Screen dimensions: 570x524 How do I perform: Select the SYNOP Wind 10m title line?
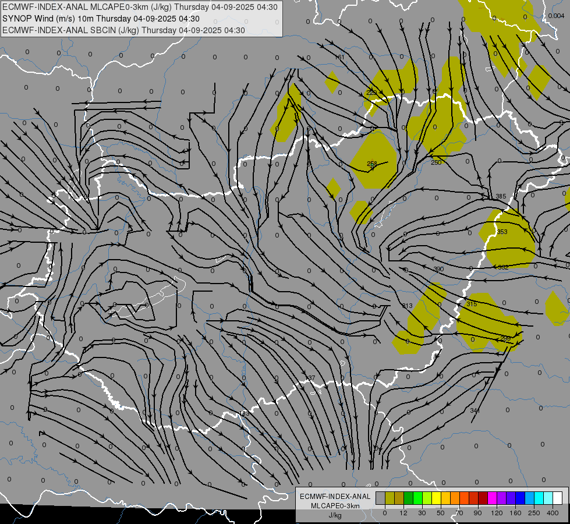(x=101, y=19)
